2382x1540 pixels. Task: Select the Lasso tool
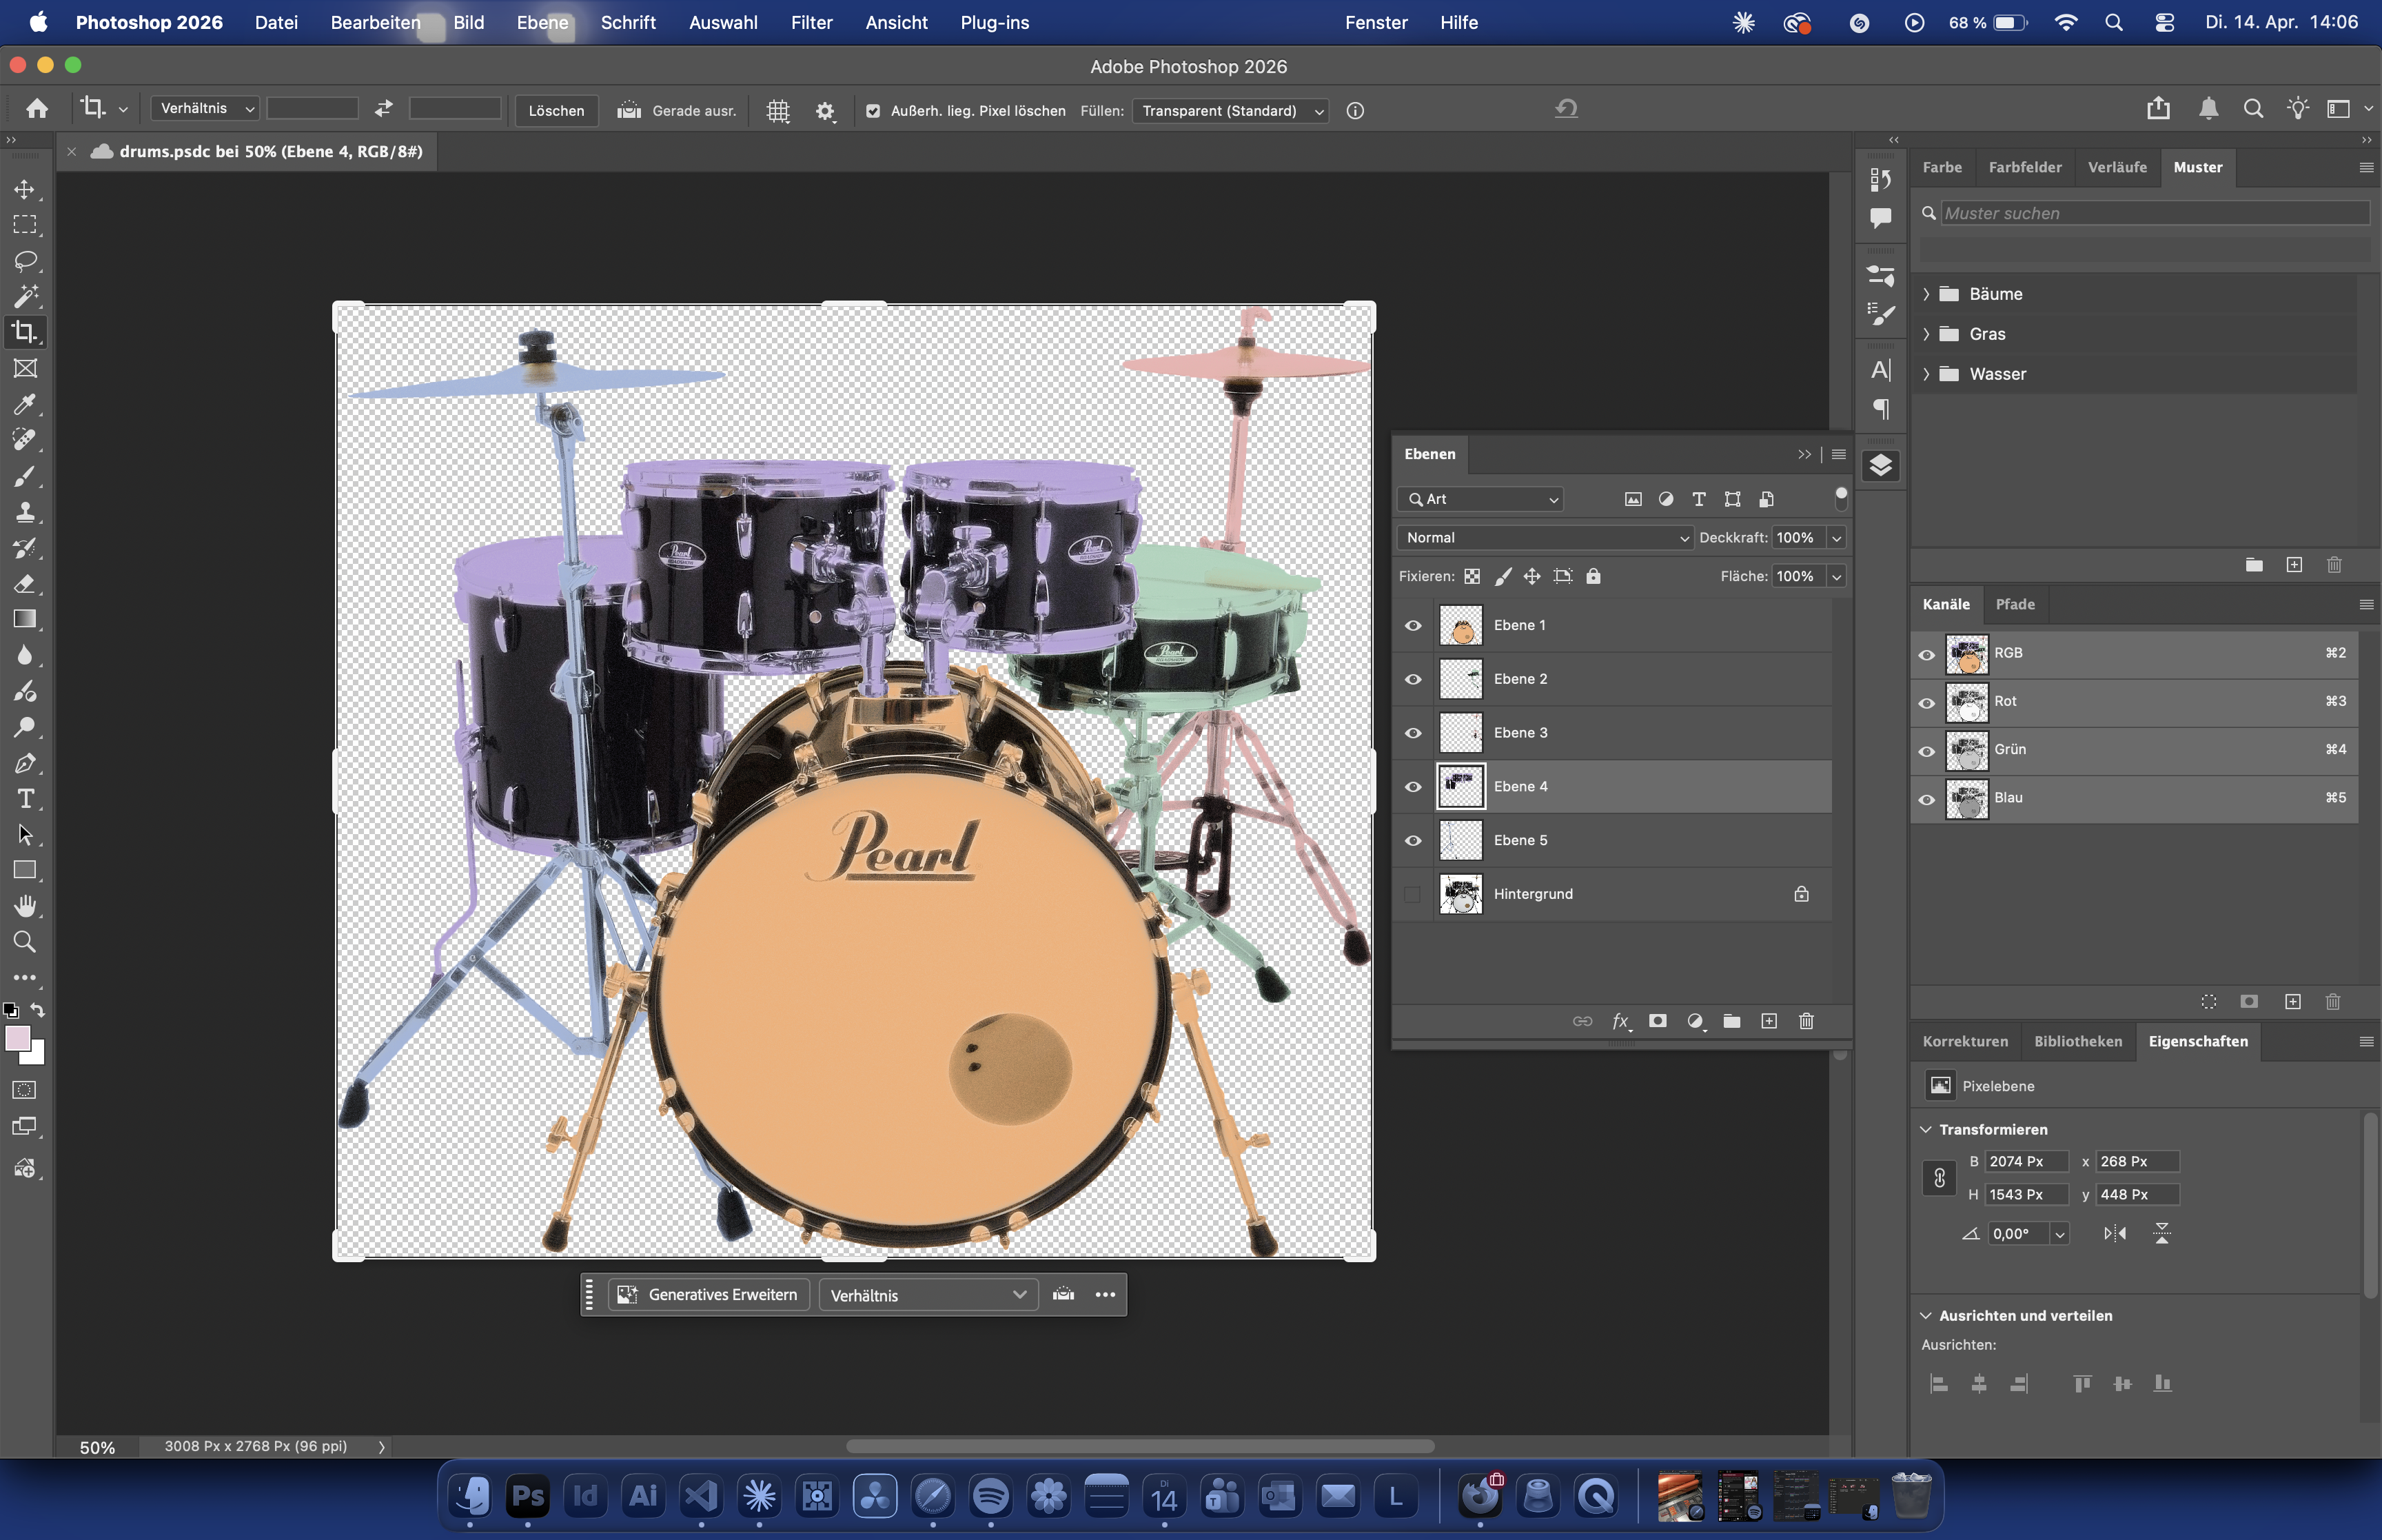[x=25, y=261]
